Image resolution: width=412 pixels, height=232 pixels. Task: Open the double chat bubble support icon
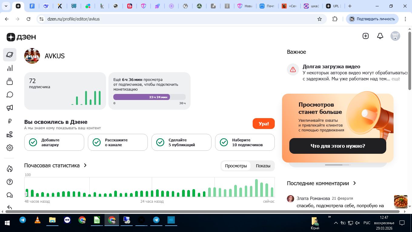coord(10,195)
